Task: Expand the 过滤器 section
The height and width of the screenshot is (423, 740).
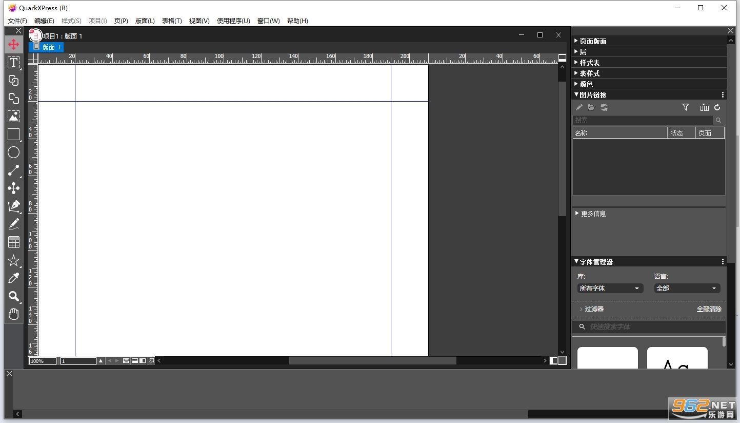Action: 581,309
